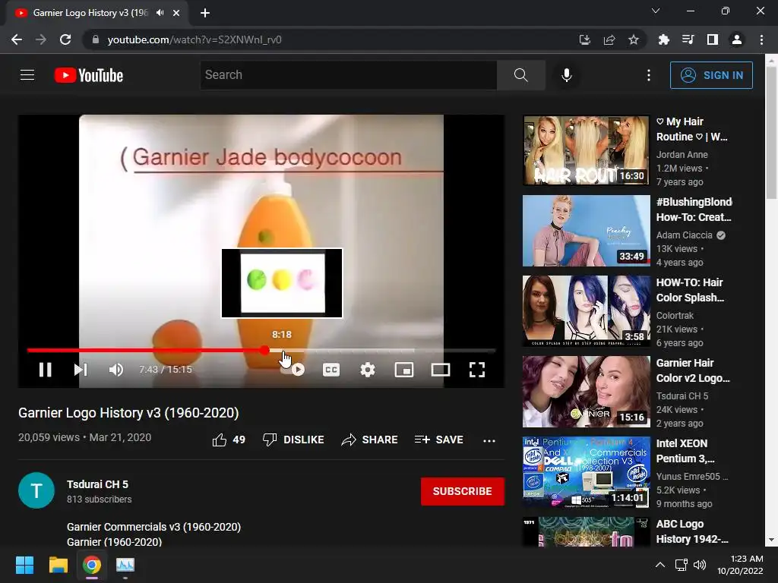Click the SIGN IN button
This screenshot has width=778, height=583.
coord(711,75)
